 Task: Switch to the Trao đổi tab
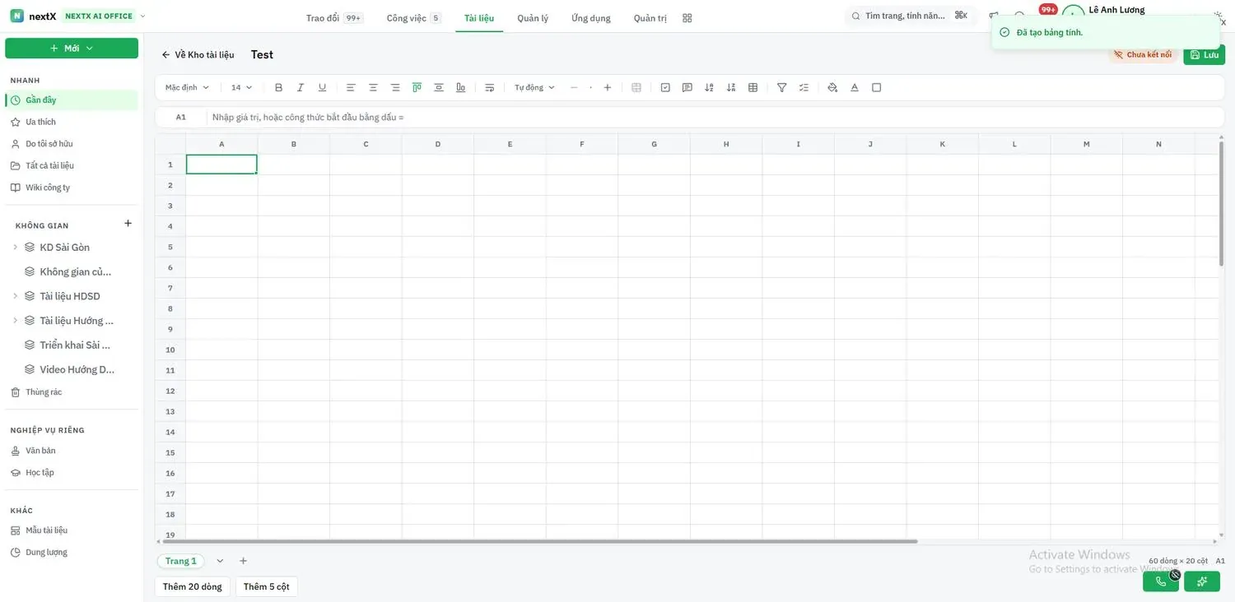334,18
